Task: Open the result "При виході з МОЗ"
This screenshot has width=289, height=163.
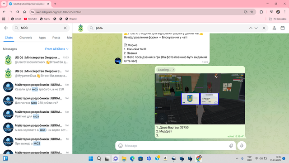Action: coord(36,141)
